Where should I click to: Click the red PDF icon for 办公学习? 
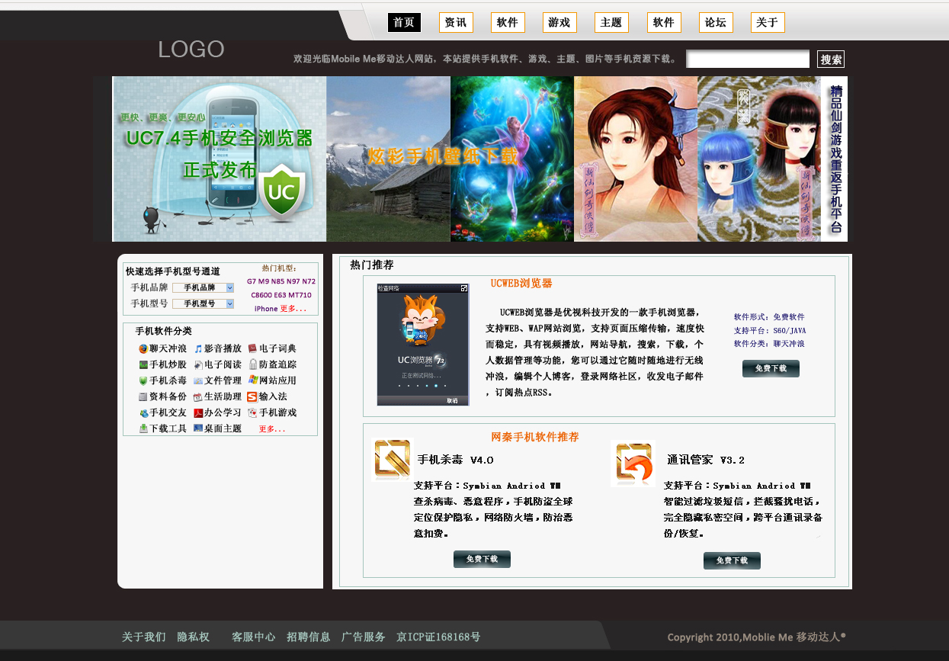(x=198, y=412)
